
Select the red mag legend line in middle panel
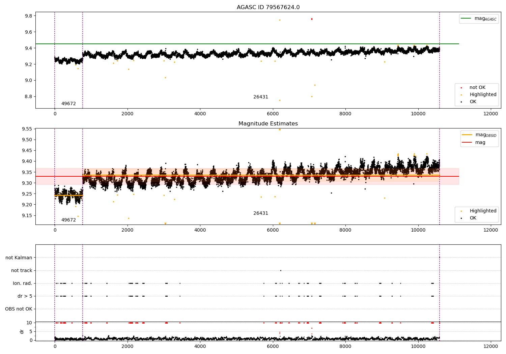[467, 142]
